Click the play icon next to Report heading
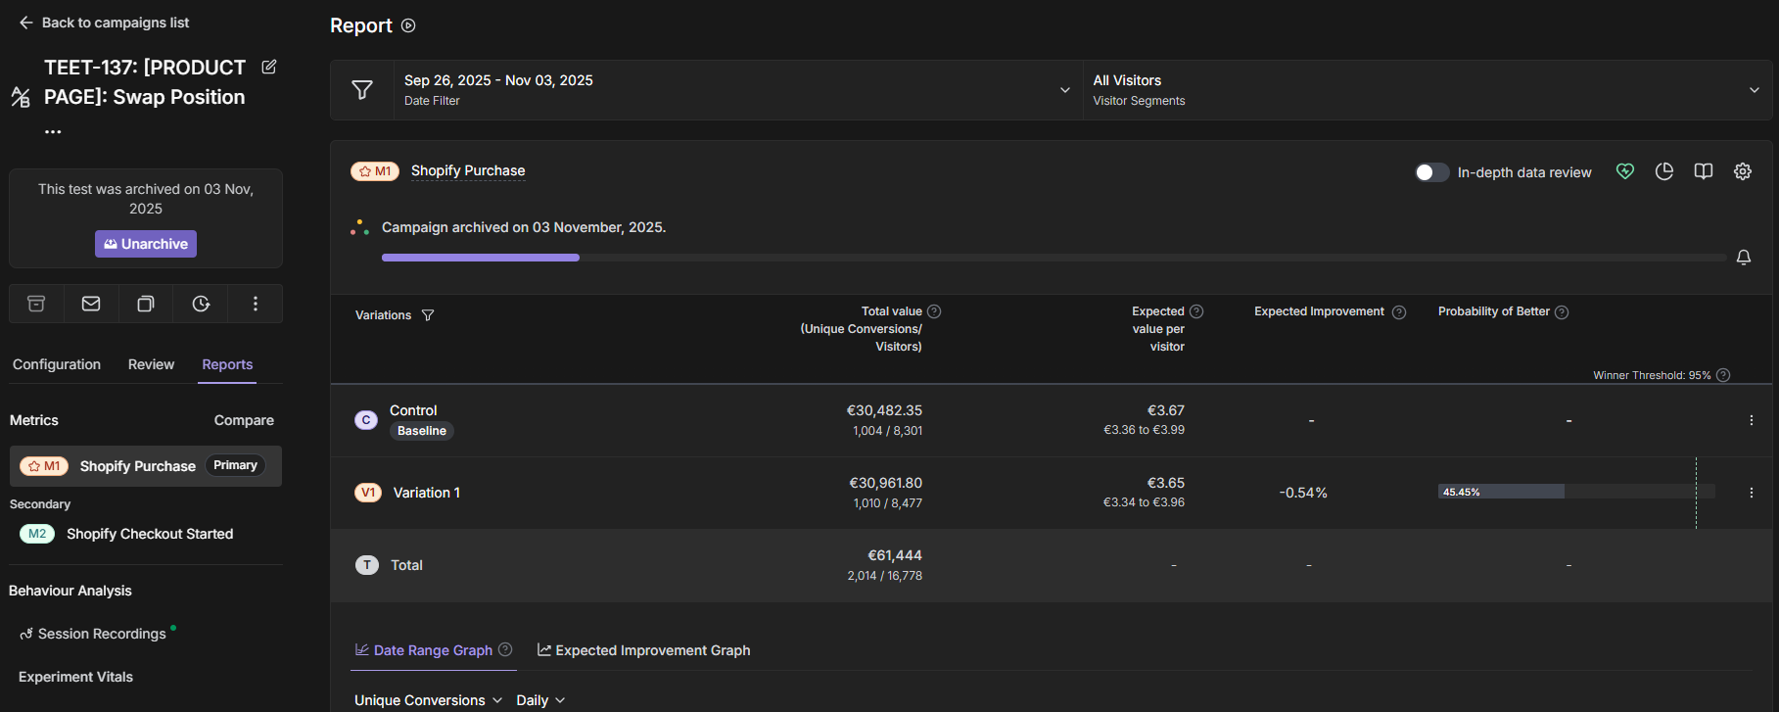Viewport: 1779px width, 712px height. click(x=408, y=25)
